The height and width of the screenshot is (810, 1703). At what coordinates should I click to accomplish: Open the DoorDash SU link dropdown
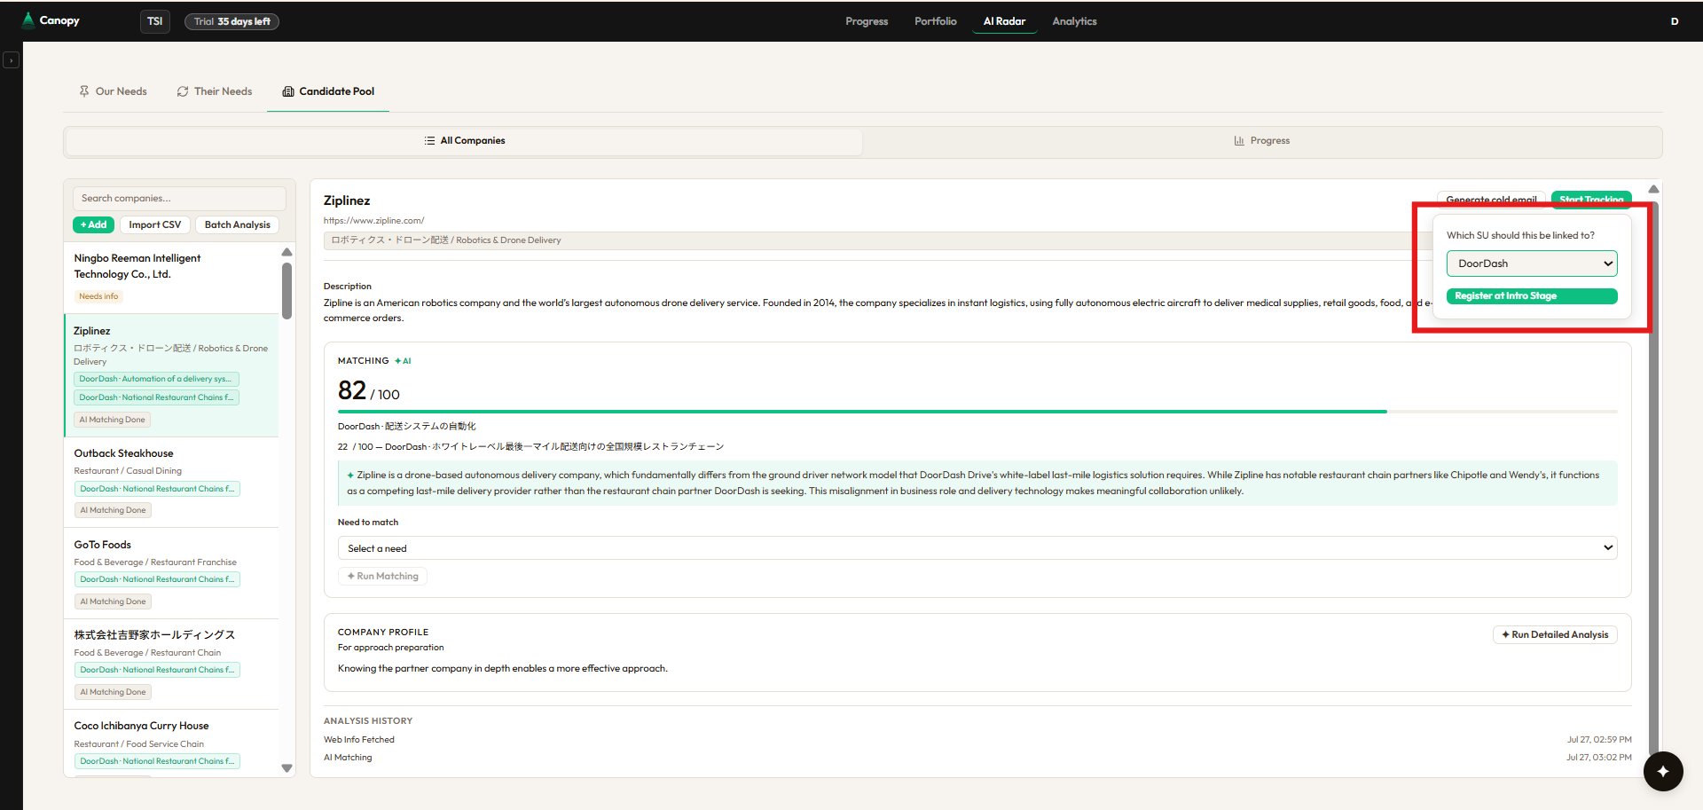click(x=1532, y=263)
